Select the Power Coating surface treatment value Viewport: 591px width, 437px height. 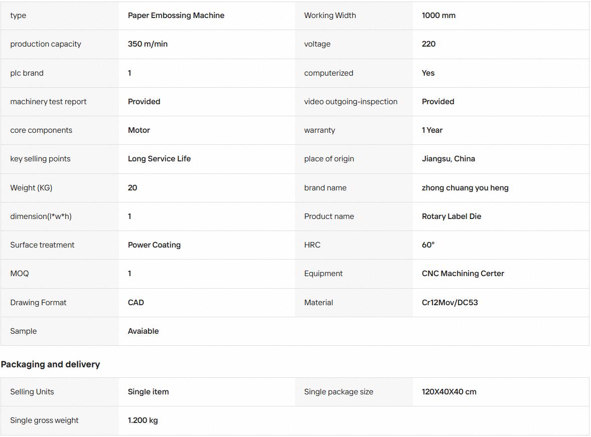(x=154, y=245)
